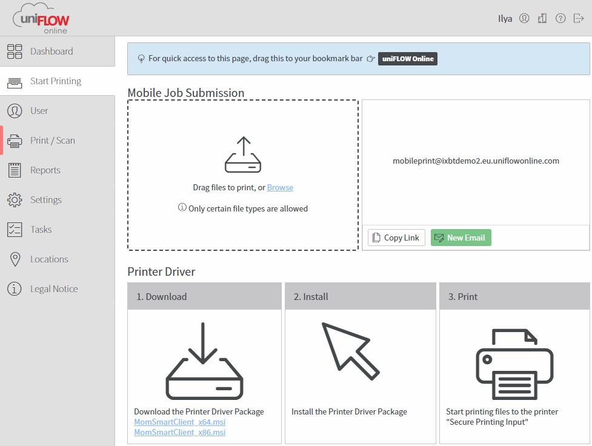Click the Browse link
Screen dimensions: 592x446
pos(280,187)
